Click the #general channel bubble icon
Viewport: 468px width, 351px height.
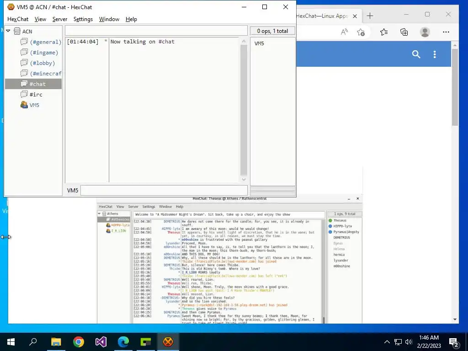pyautogui.click(x=24, y=42)
